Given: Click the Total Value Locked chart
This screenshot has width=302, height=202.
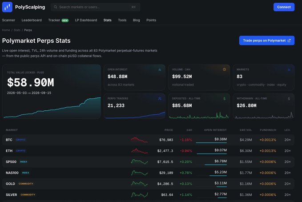Looking at the screenshot, I should pyautogui.click(x=52, y=108).
